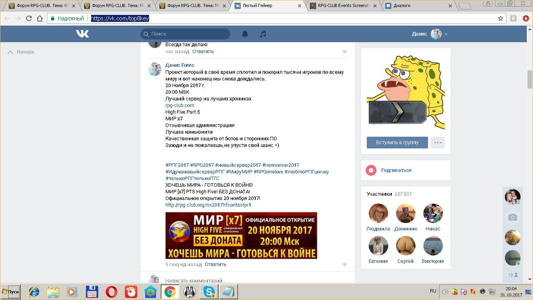Click the browser address bar URL
The image size is (533, 300).
120,18
